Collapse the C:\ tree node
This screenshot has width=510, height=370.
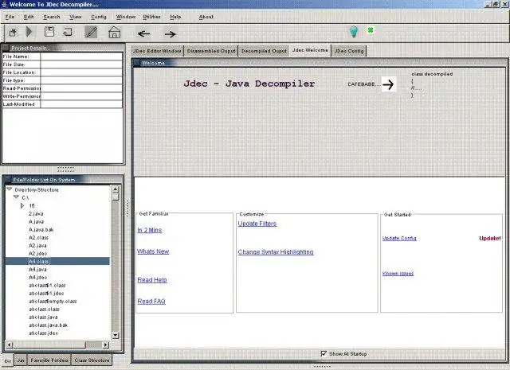(16, 197)
